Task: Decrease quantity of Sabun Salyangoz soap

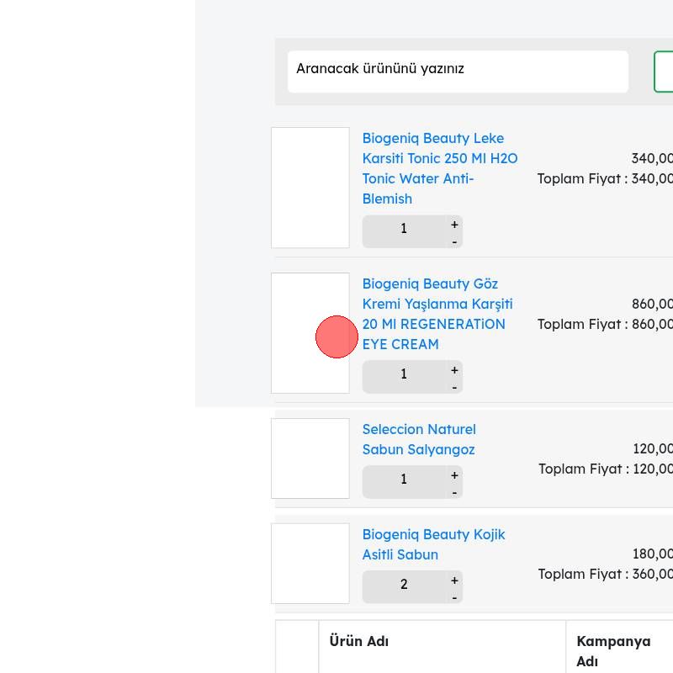Action: pyautogui.click(x=454, y=492)
